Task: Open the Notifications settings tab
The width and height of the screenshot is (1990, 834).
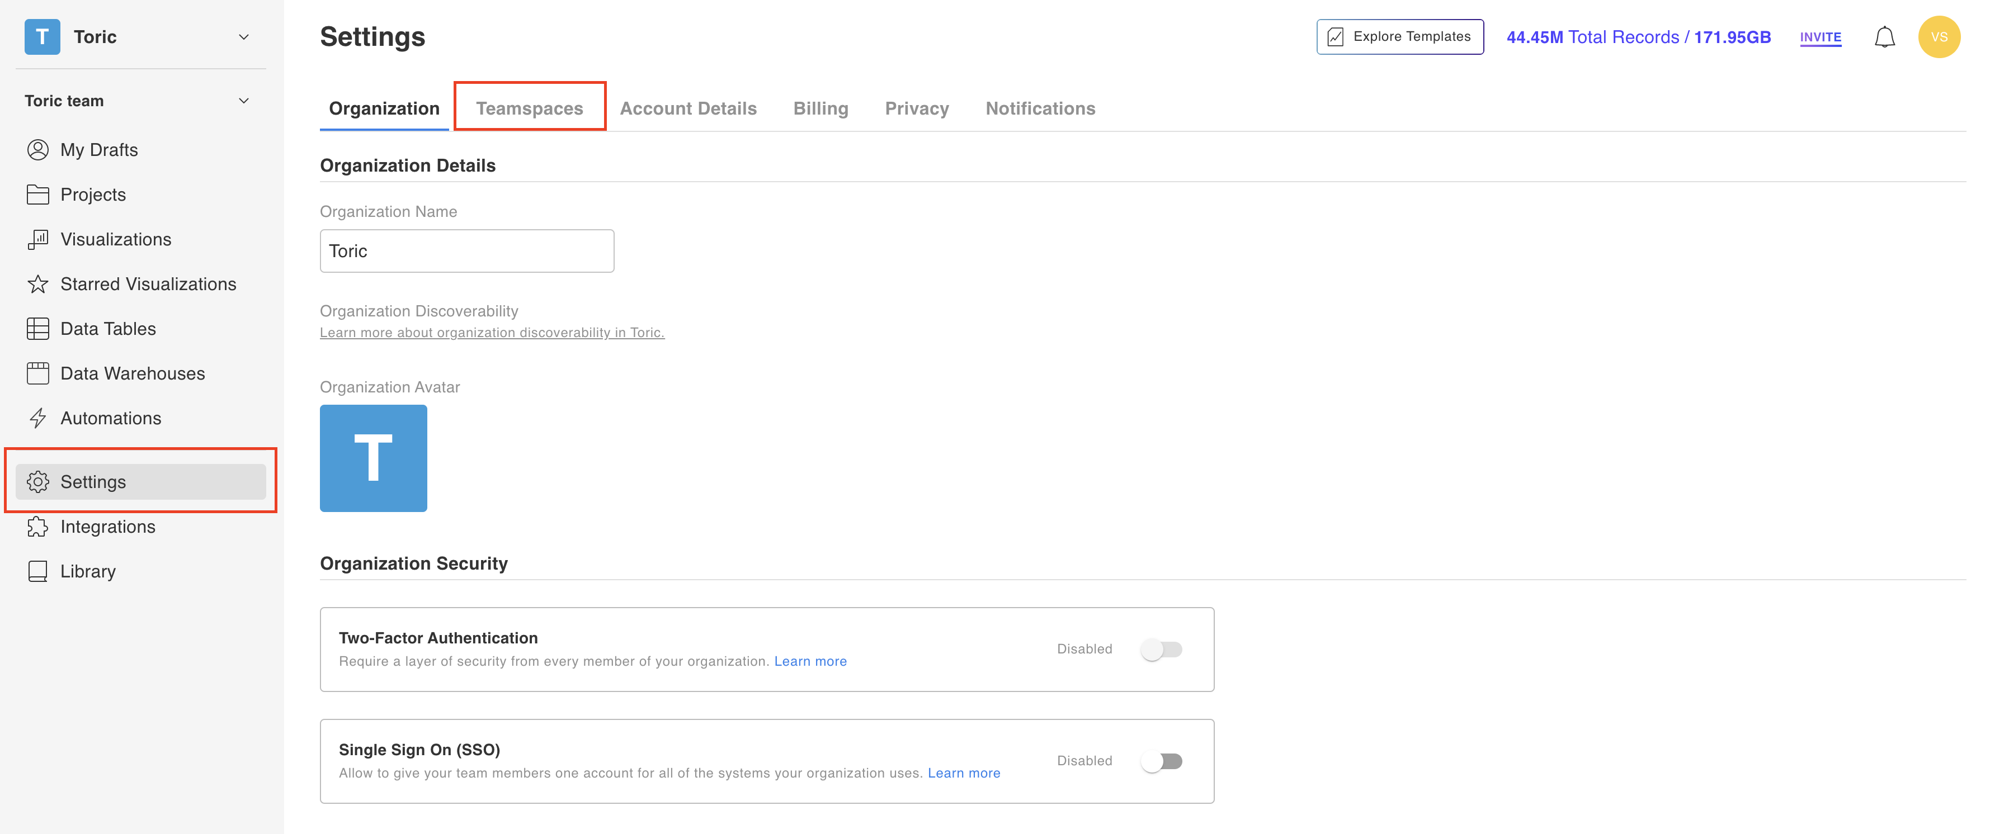Action: pos(1040,109)
